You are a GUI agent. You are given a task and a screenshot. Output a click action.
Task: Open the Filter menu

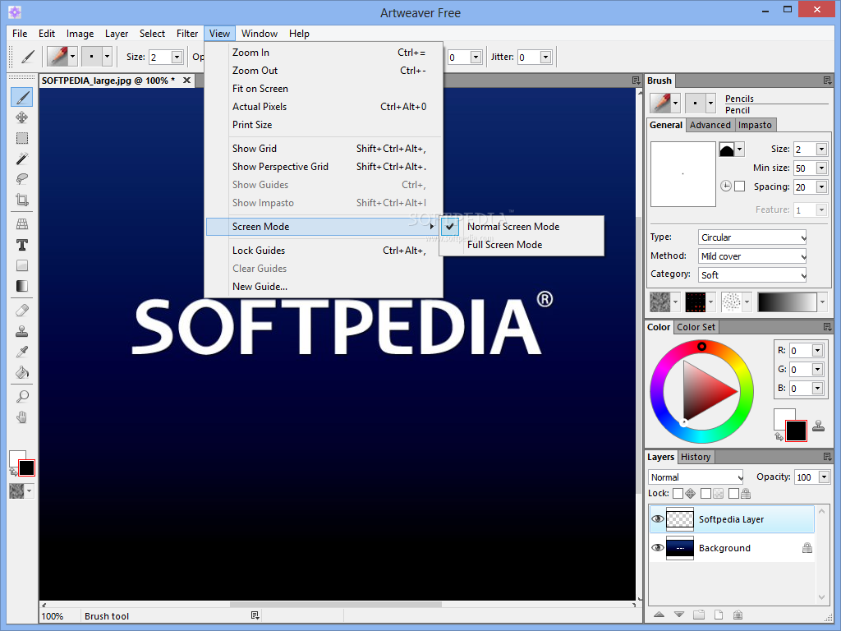(x=187, y=33)
